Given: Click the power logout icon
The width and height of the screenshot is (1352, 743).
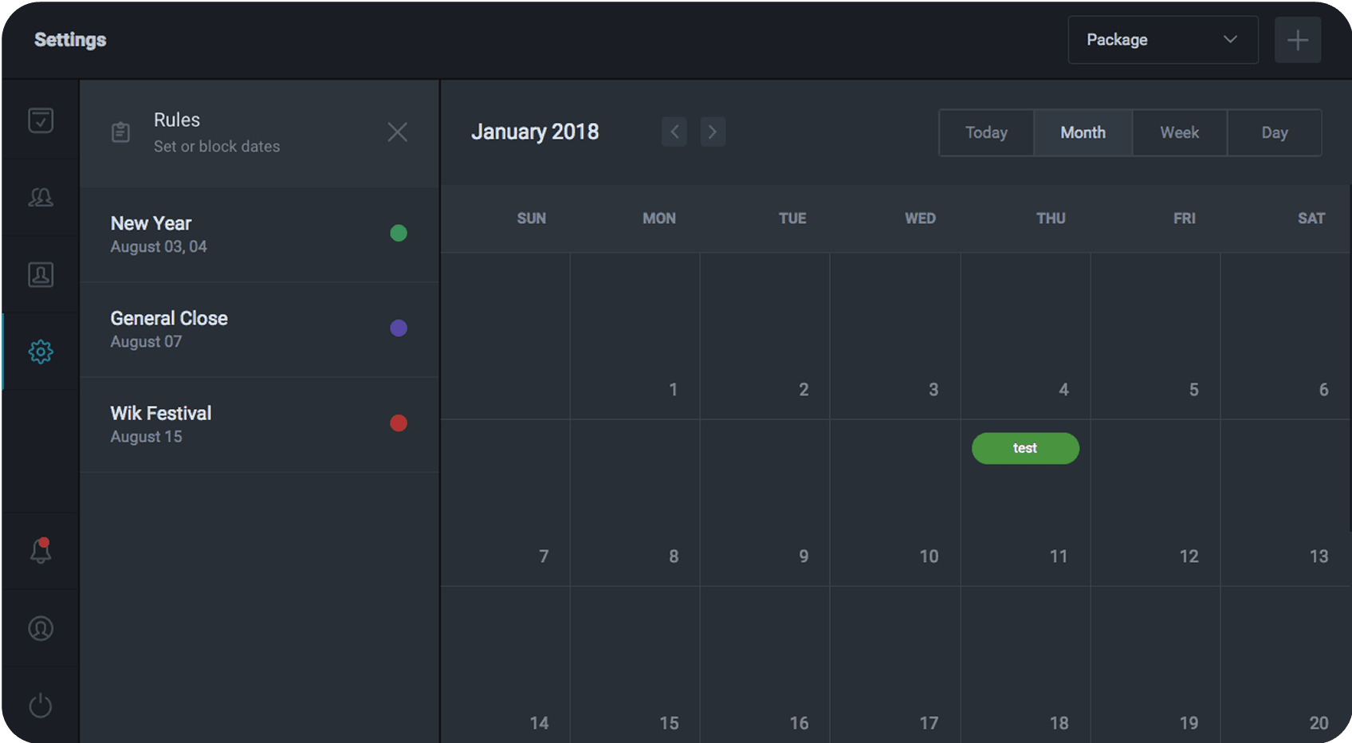Looking at the screenshot, I should [x=41, y=706].
